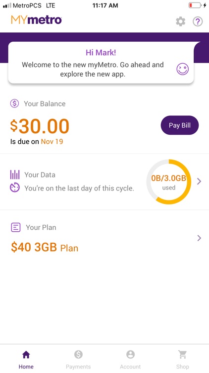Image resolution: width=209 pixels, height=373 pixels.
Task: Tap the Pay Bill button
Action: tap(180, 125)
